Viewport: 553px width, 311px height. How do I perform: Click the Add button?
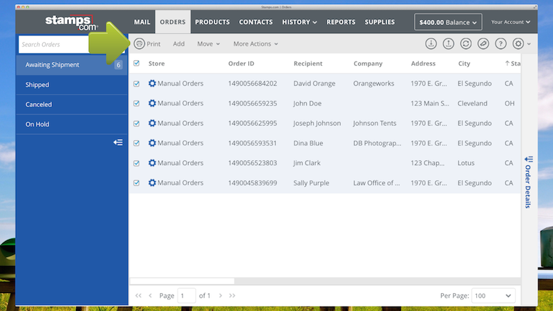tap(178, 44)
